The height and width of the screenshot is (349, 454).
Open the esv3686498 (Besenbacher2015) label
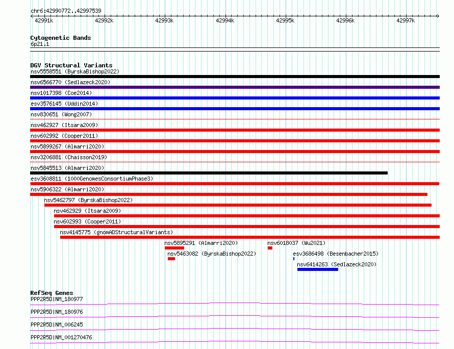coord(335,254)
